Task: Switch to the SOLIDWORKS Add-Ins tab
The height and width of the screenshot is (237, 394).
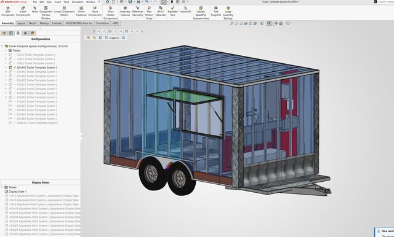Action: point(79,23)
